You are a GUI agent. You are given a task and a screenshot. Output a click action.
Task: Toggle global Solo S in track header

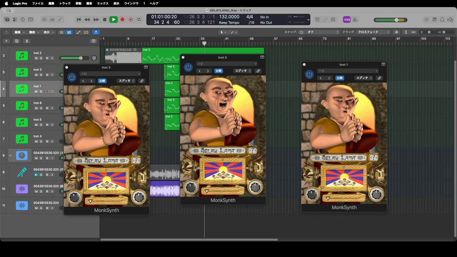(27, 41)
